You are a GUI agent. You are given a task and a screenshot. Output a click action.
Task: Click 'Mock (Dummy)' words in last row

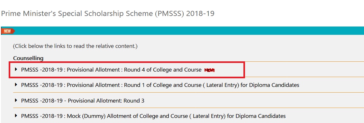(86, 116)
